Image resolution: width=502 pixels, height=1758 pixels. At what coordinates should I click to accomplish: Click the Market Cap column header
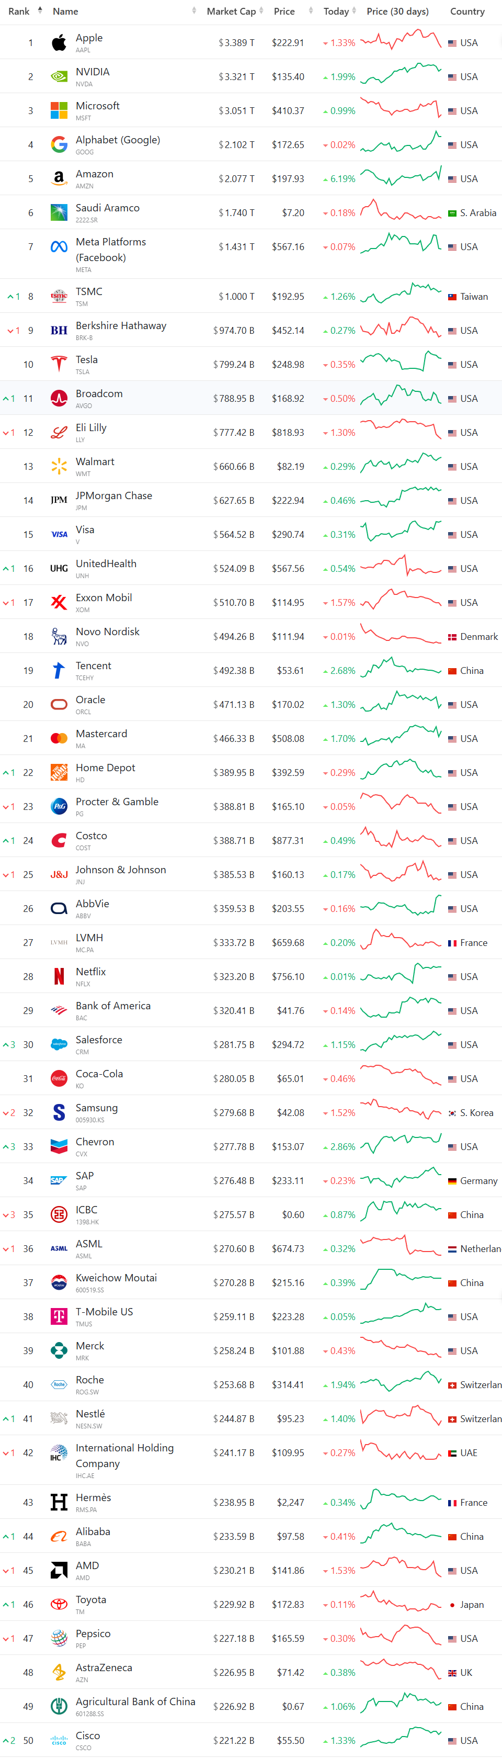point(231,12)
